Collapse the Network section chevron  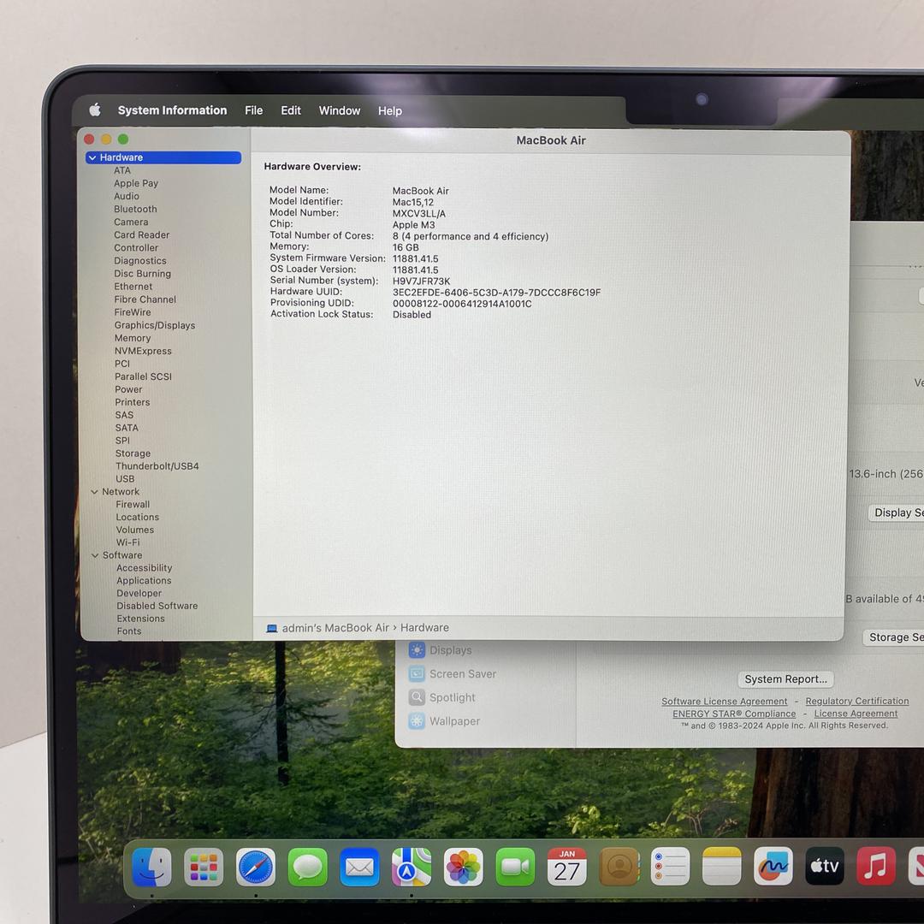click(94, 491)
